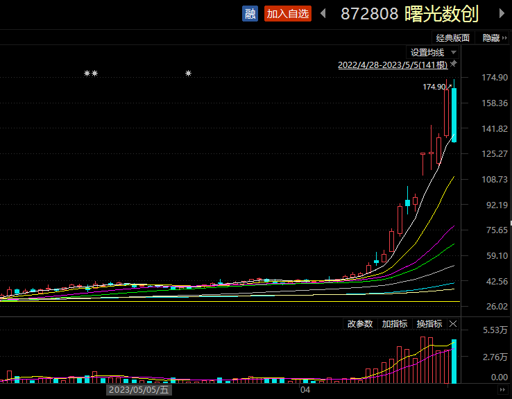The image size is (512, 399).
Task: Click 换指标 to switch indicator
Action: [429, 324]
